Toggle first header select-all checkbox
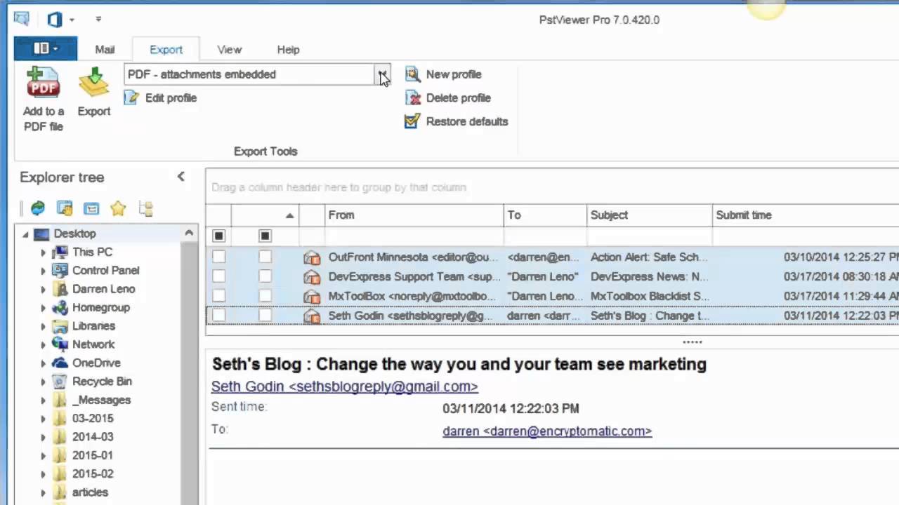899x505 pixels. click(x=218, y=236)
